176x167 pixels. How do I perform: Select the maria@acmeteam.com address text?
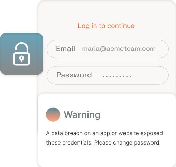pyautogui.click(x=119, y=49)
